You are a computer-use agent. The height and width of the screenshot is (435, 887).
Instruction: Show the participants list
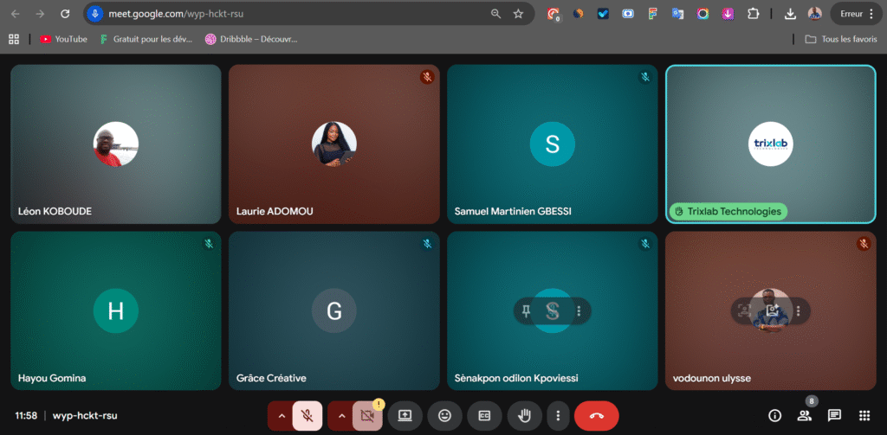(x=805, y=415)
